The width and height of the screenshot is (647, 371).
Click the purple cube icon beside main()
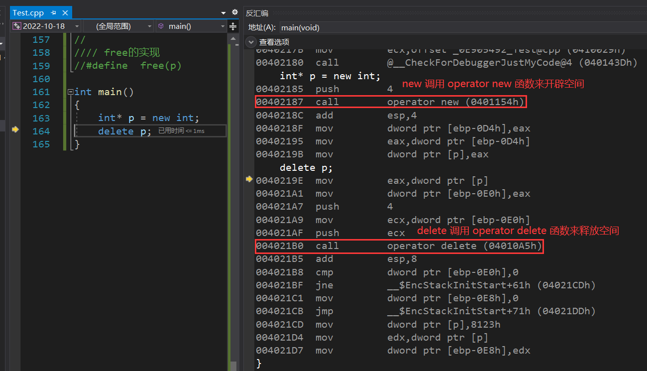coord(161,26)
